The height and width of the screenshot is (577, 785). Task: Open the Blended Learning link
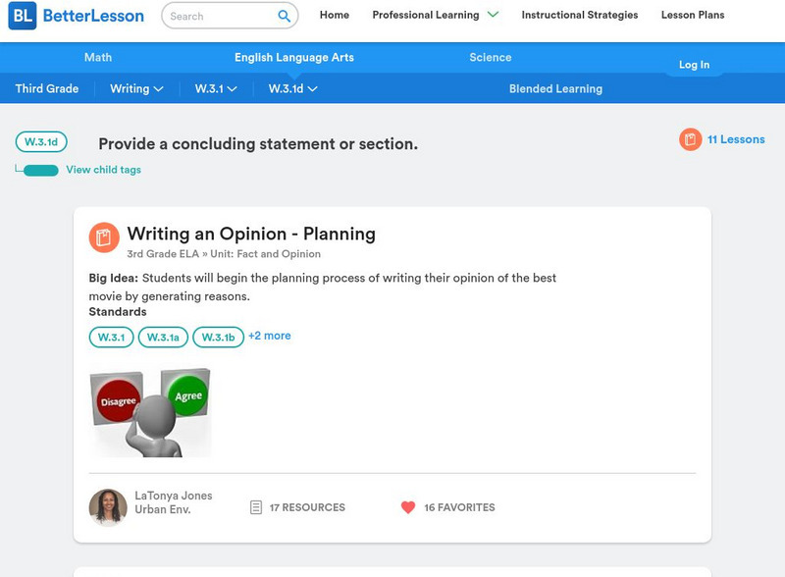pos(555,88)
